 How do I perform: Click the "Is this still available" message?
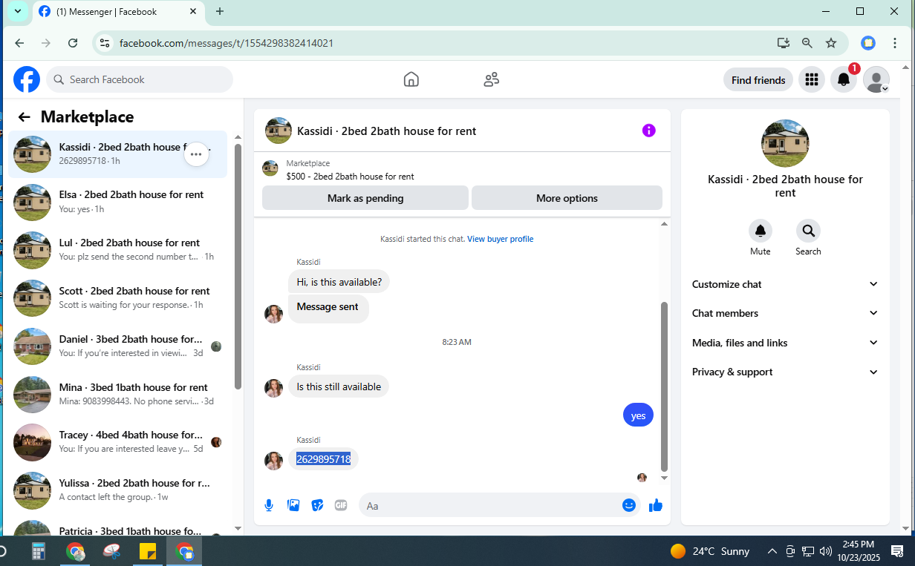339,386
